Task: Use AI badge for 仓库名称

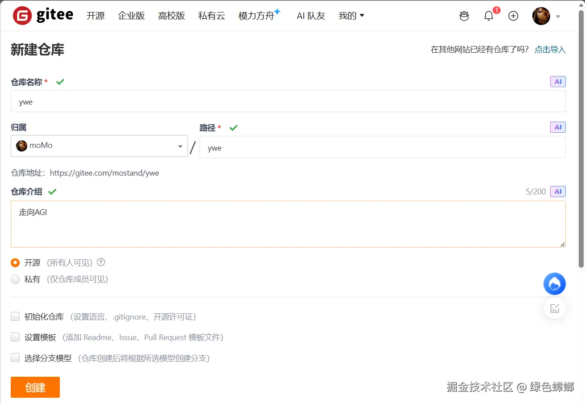Action: pyautogui.click(x=558, y=82)
